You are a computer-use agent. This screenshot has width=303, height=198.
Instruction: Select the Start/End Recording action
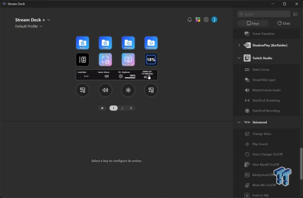[x=267, y=110]
